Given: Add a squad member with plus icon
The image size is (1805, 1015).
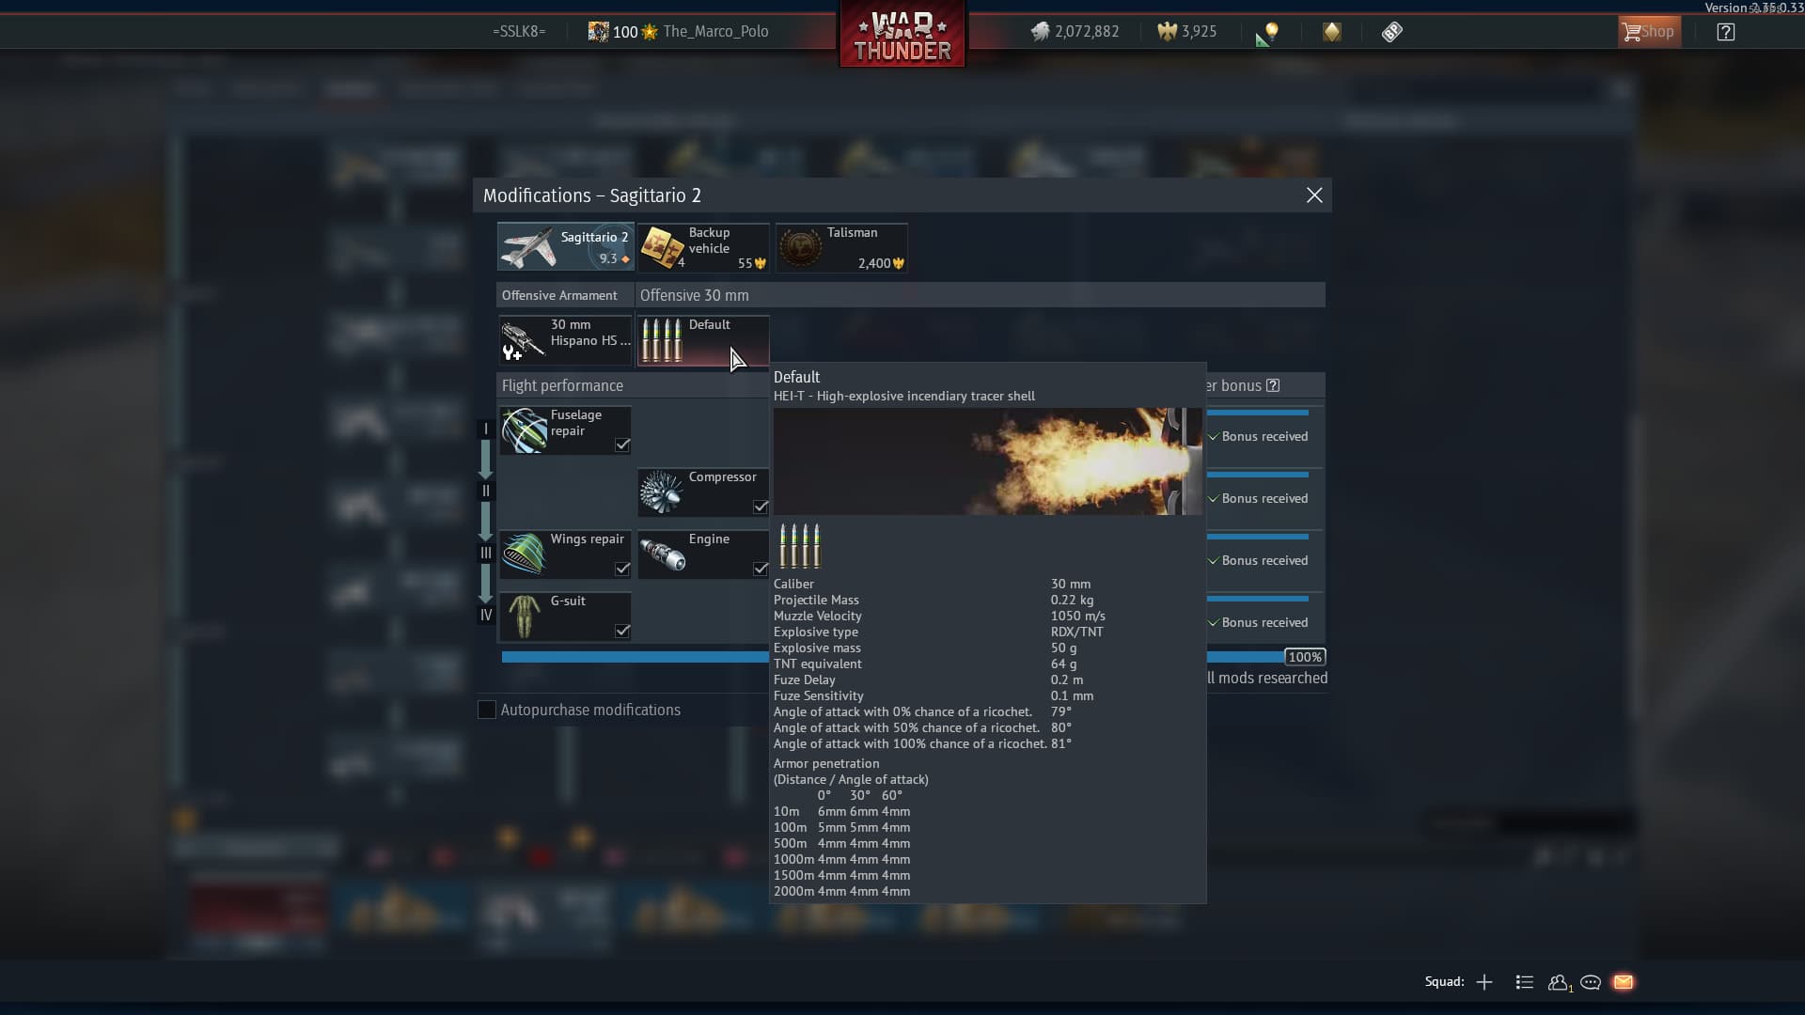Looking at the screenshot, I should (x=1484, y=982).
